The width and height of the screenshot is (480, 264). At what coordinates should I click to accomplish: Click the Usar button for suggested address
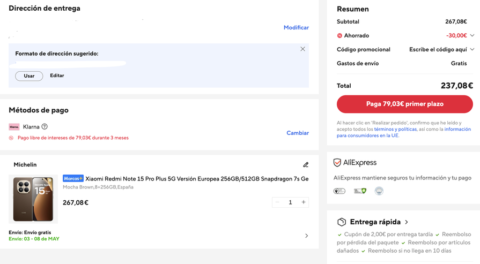pos(29,76)
